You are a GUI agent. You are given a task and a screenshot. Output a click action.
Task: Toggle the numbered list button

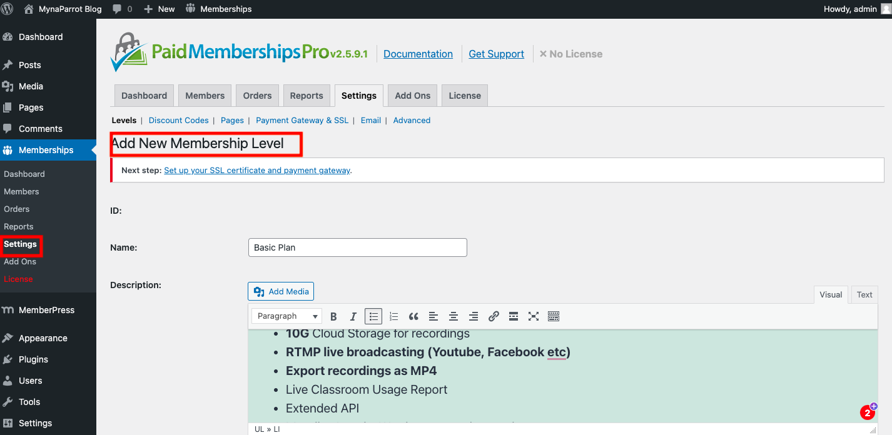393,316
